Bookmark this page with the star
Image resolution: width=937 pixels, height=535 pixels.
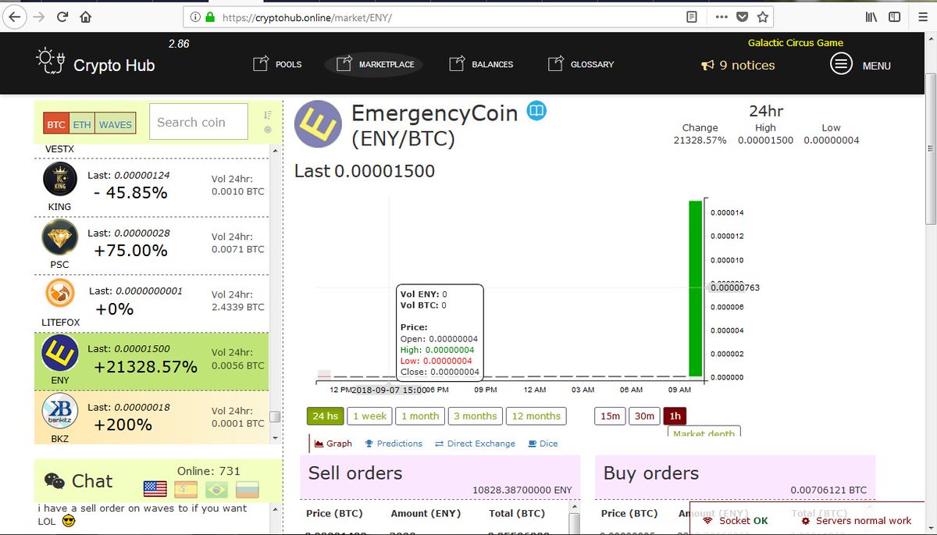point(763,16)
